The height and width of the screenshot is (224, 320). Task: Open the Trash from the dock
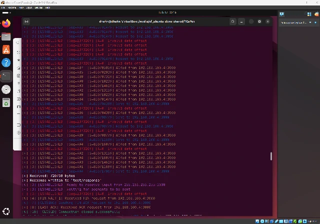pyautogui.click(x=6, y=102)
